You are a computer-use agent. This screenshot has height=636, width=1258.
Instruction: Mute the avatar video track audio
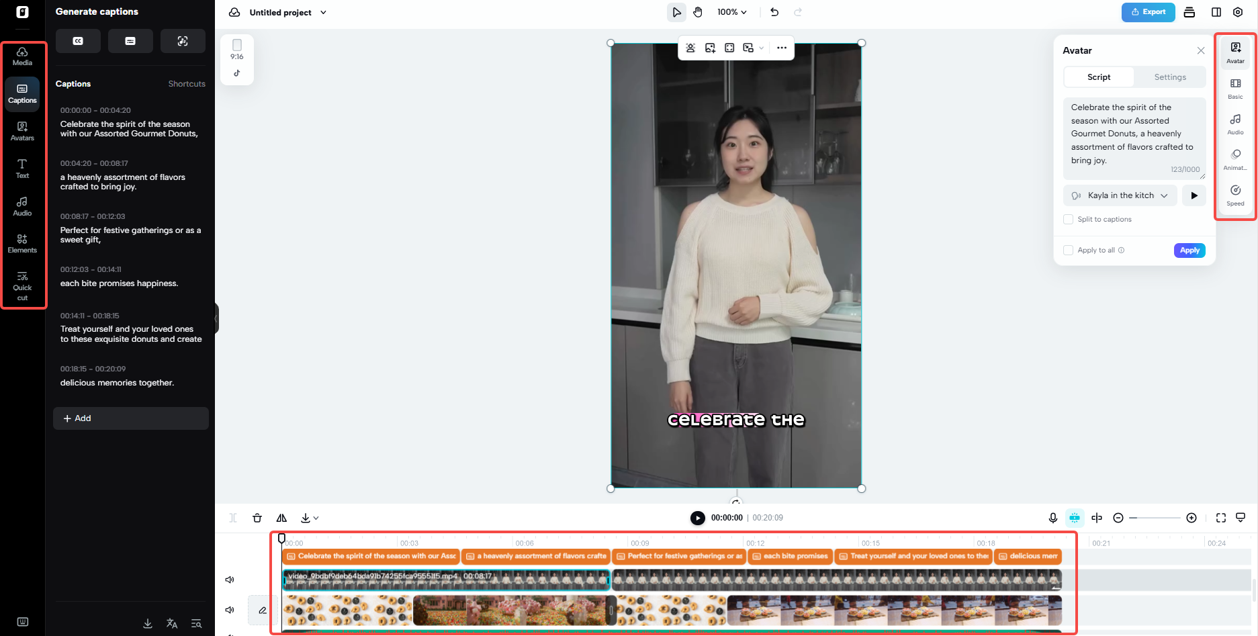click(230, 579)
